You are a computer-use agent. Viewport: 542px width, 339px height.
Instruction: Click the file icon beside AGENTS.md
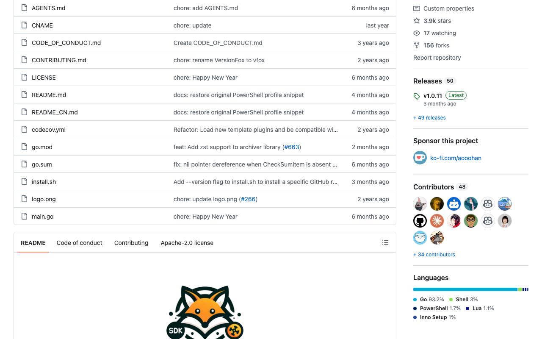[24, 8]
